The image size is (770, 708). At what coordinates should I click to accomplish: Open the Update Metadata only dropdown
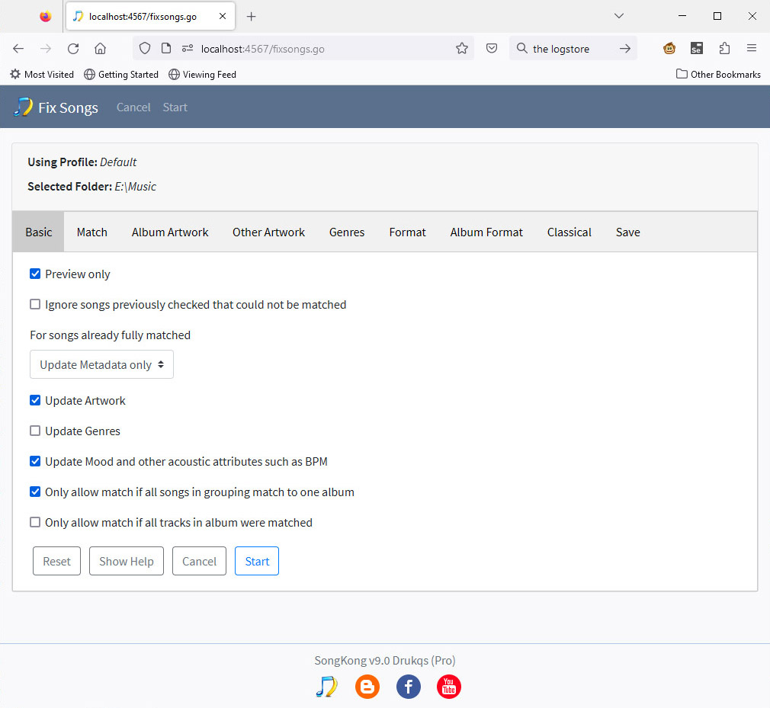tap(101, 364)
